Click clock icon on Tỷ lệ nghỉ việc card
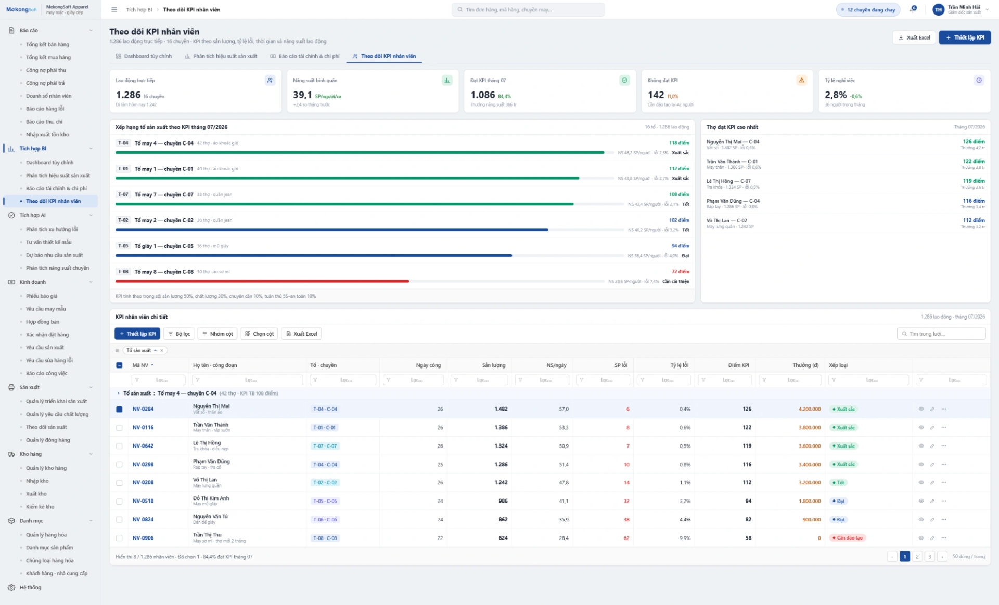This screenshot has height=605, width=999. point(979,80)
